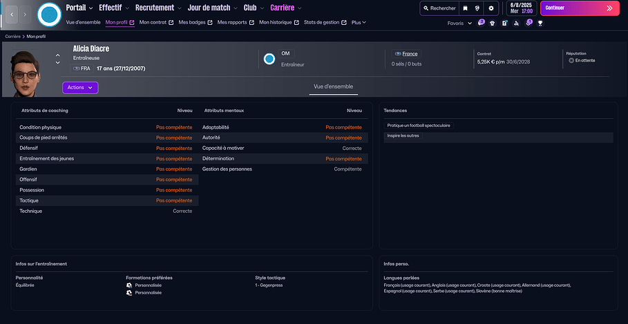Go back with the left arrow button
Image resolution: width=628 pixels, height=324 pixels.
pos(10,13)
